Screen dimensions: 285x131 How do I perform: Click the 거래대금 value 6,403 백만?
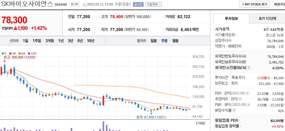click(190, 30)
